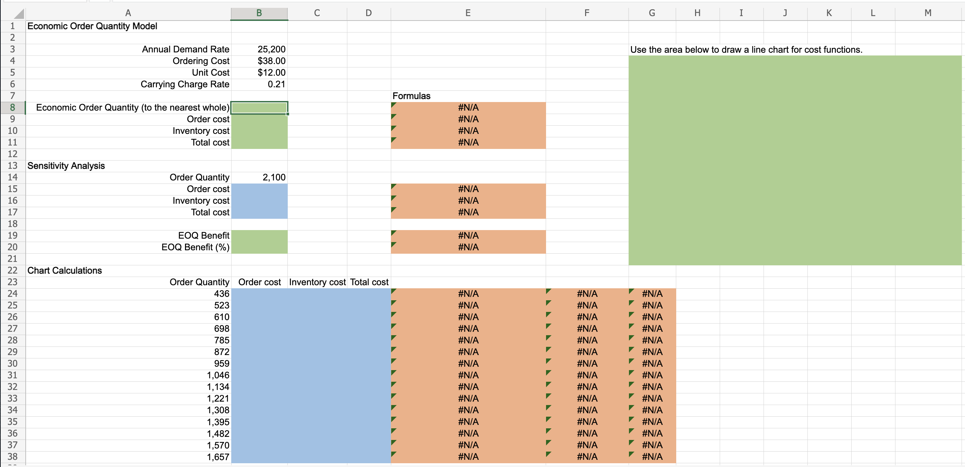
Task: Click the Formulas label cell
Action: (411, 96)
